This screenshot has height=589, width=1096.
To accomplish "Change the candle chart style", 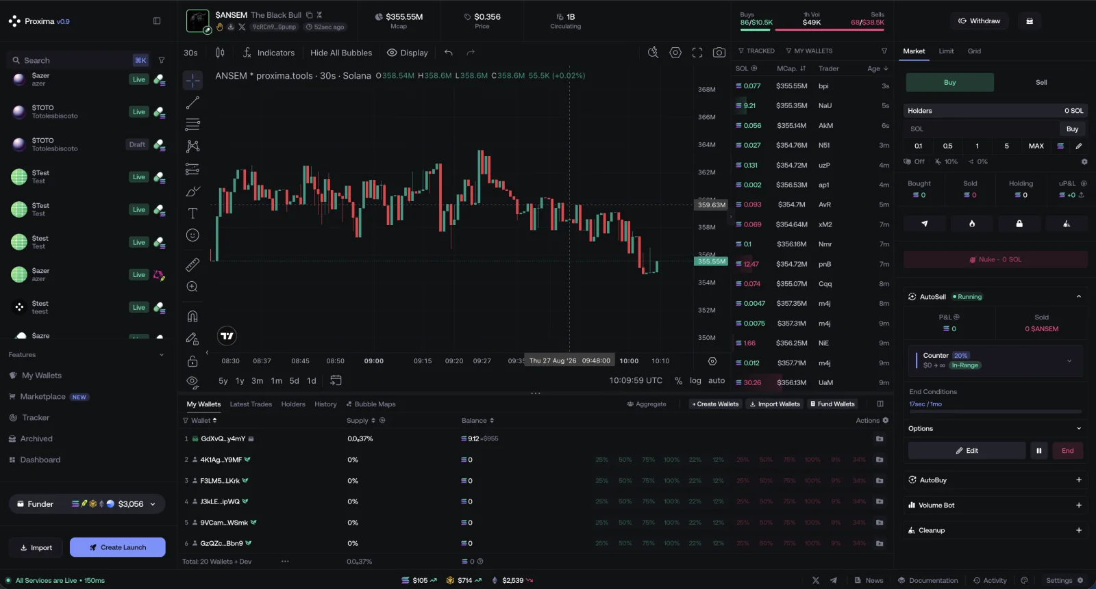I will click(220, 53).
